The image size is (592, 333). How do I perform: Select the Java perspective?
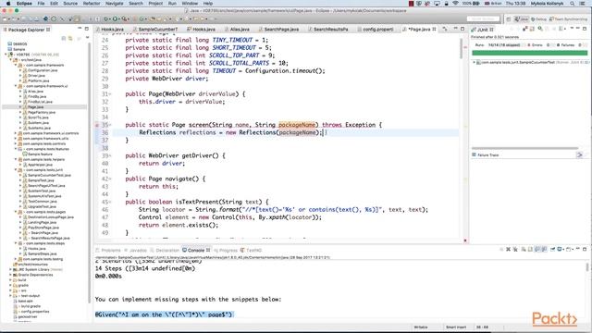[522, 18]
